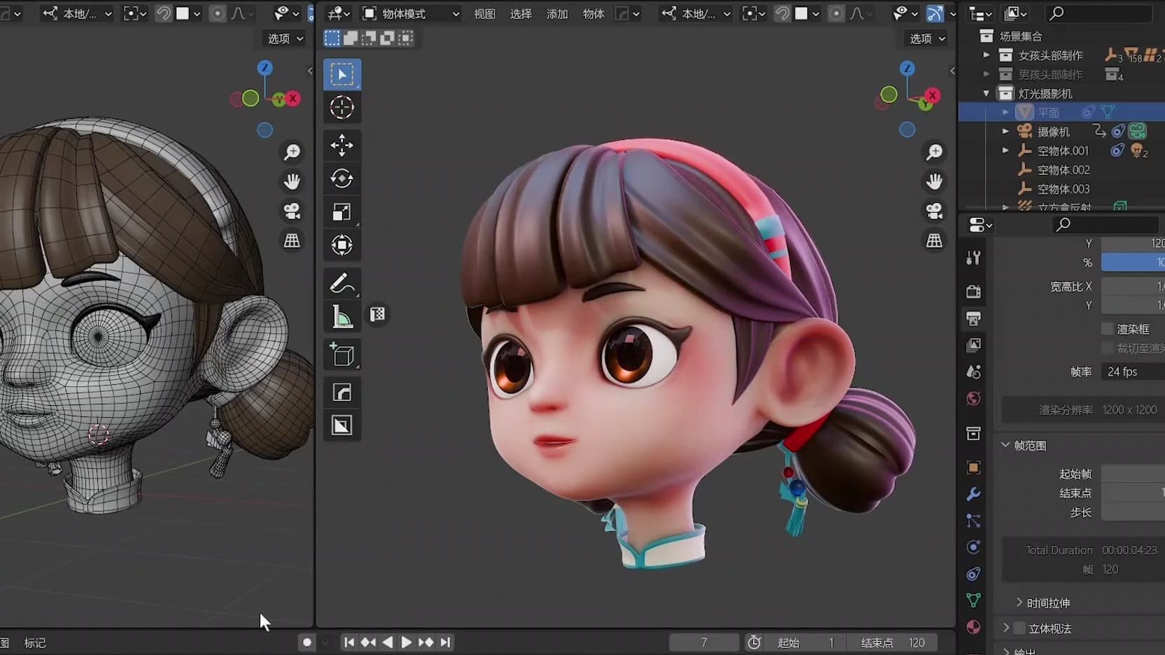
Task: Click the outliner search field
Action: pos(1099,13)
